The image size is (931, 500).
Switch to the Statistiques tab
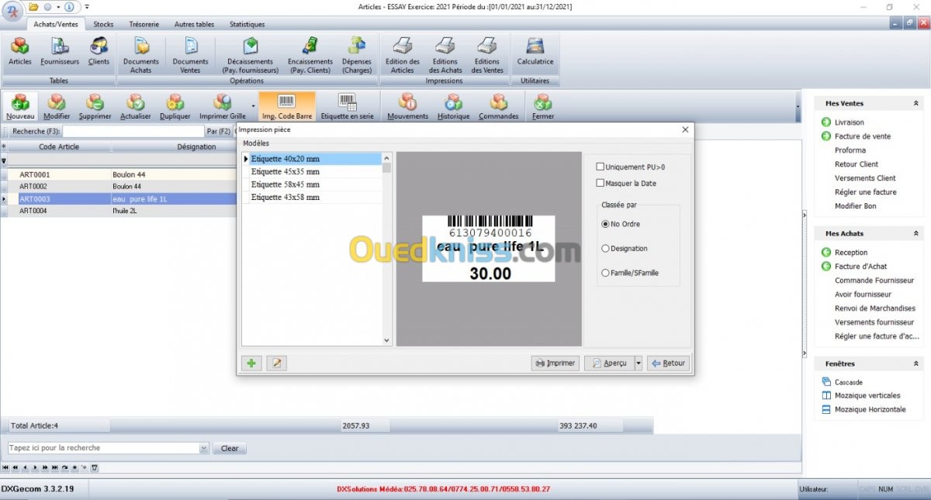[x=247, y=24]
